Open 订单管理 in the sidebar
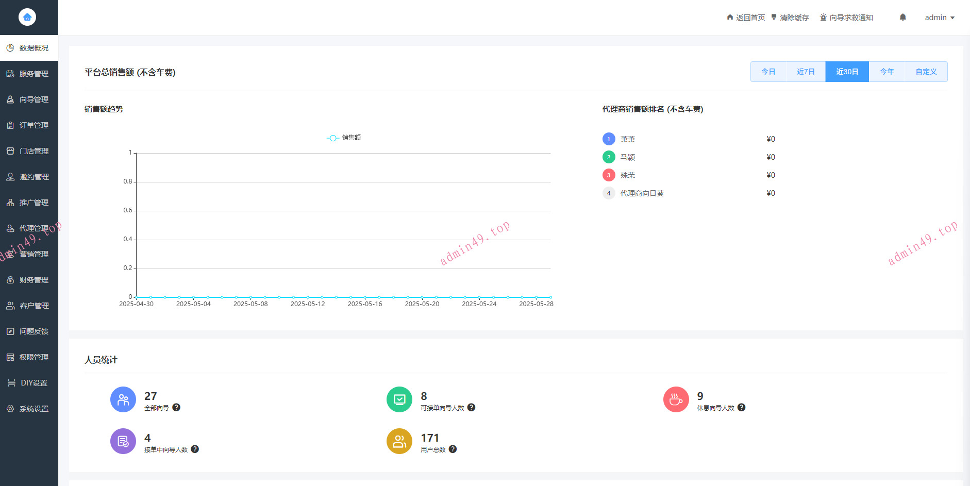Viewport: 970px width, 486px height. click(x=34, y=125)
